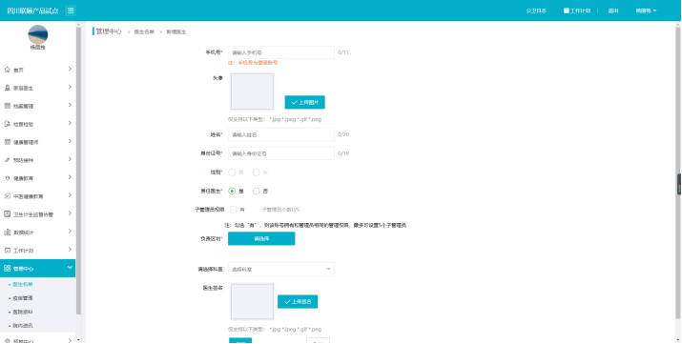Expand the 档案管理 chevron arrow
The height and width of the screenshot is (344, 682).
70,105
